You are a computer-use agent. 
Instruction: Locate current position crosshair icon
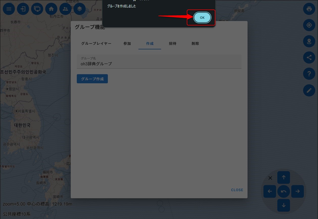(309, 25)
